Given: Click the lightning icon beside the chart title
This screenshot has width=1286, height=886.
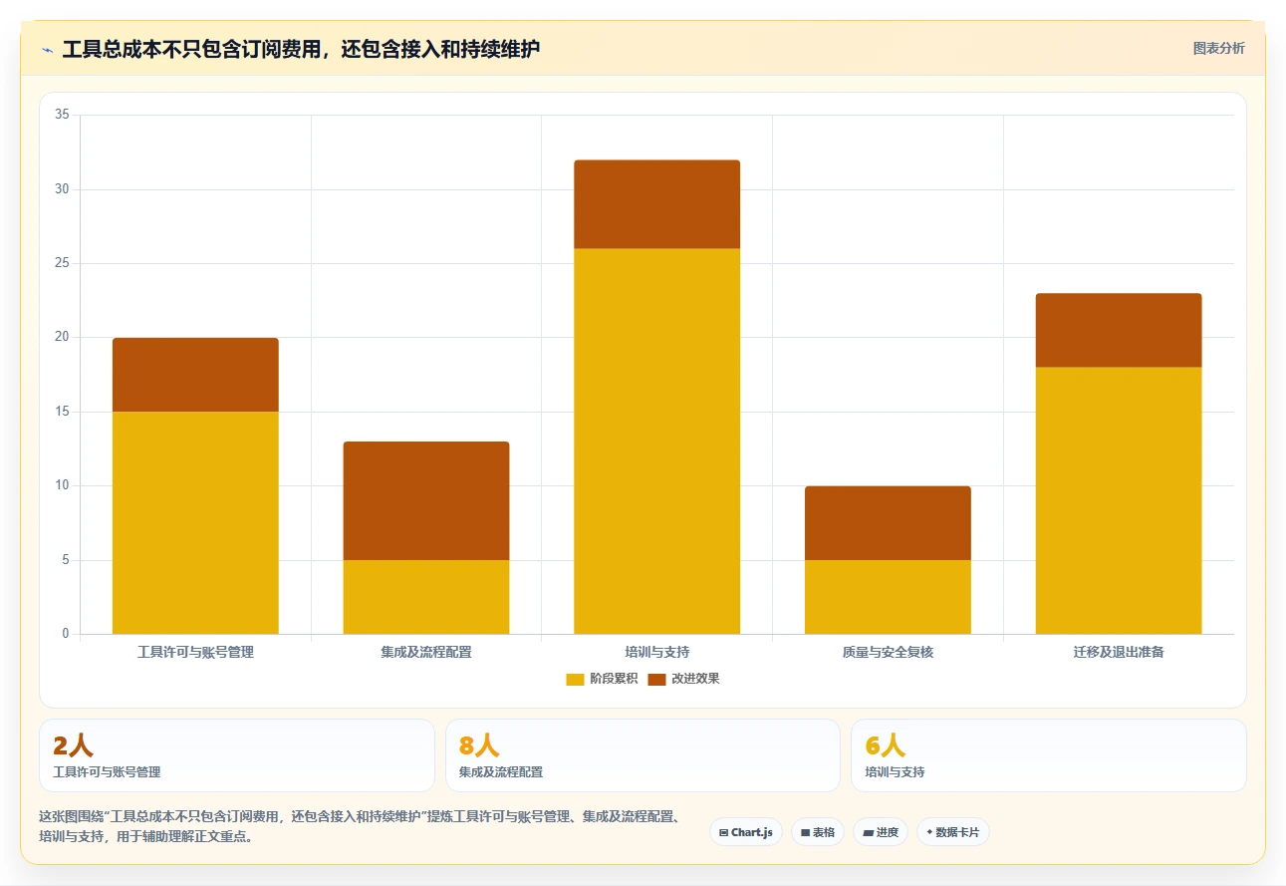Looking at the screenshot, I should coord(48,49).
